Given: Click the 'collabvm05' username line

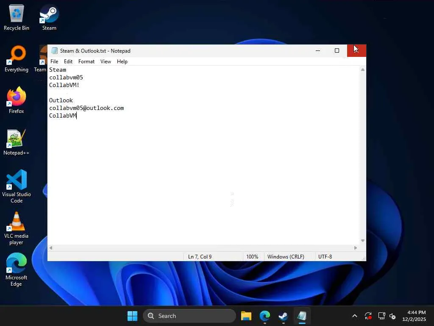Looking at the screenshot, I should [x=66, y=77].
